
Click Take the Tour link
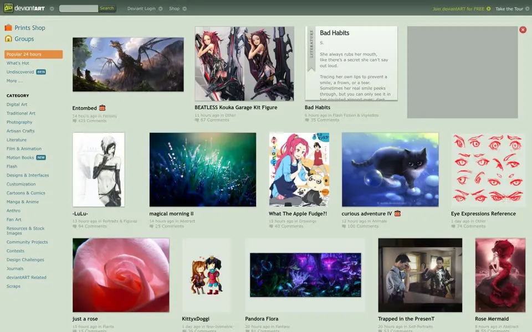tap(509, 9)
